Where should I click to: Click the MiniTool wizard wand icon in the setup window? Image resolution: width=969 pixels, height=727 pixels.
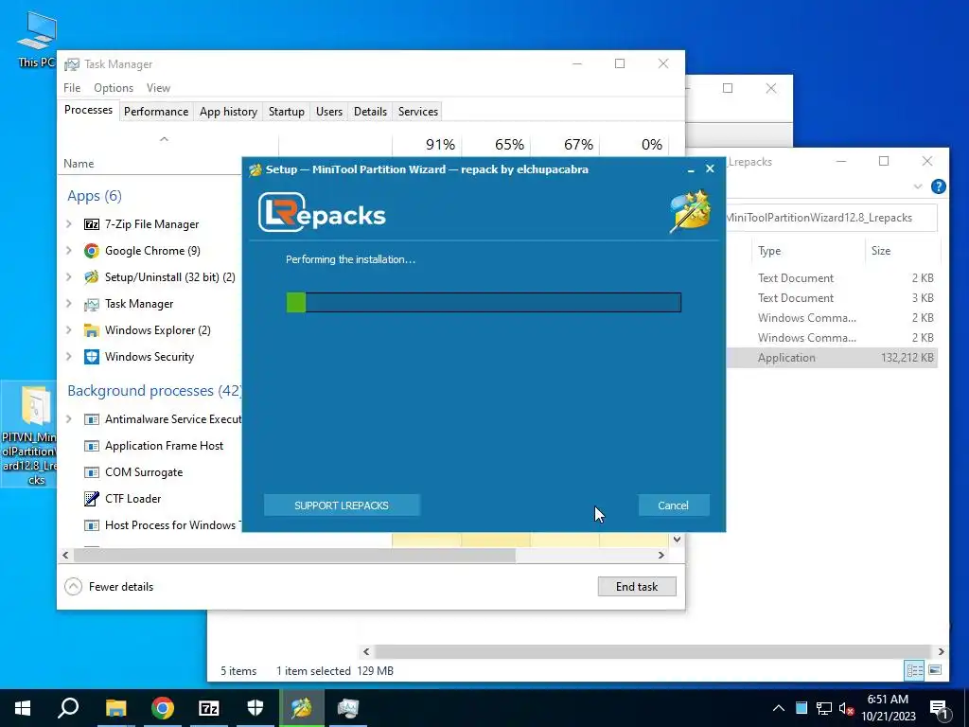690,211
